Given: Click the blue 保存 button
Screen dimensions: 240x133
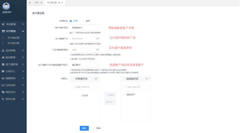Looking at the screenshot, I should coord(84,128).
